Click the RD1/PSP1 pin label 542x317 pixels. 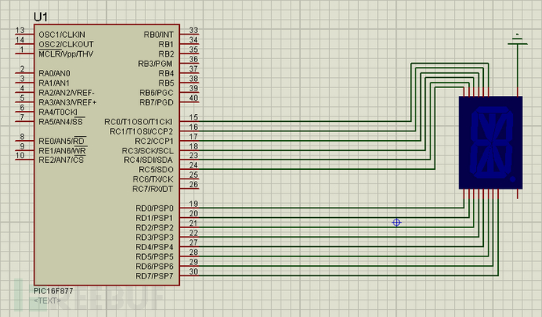coord(154,218)
